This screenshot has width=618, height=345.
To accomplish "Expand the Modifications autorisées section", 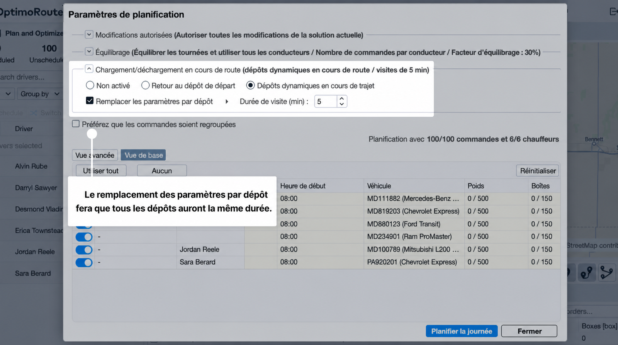I will click(x=89, y=35).
